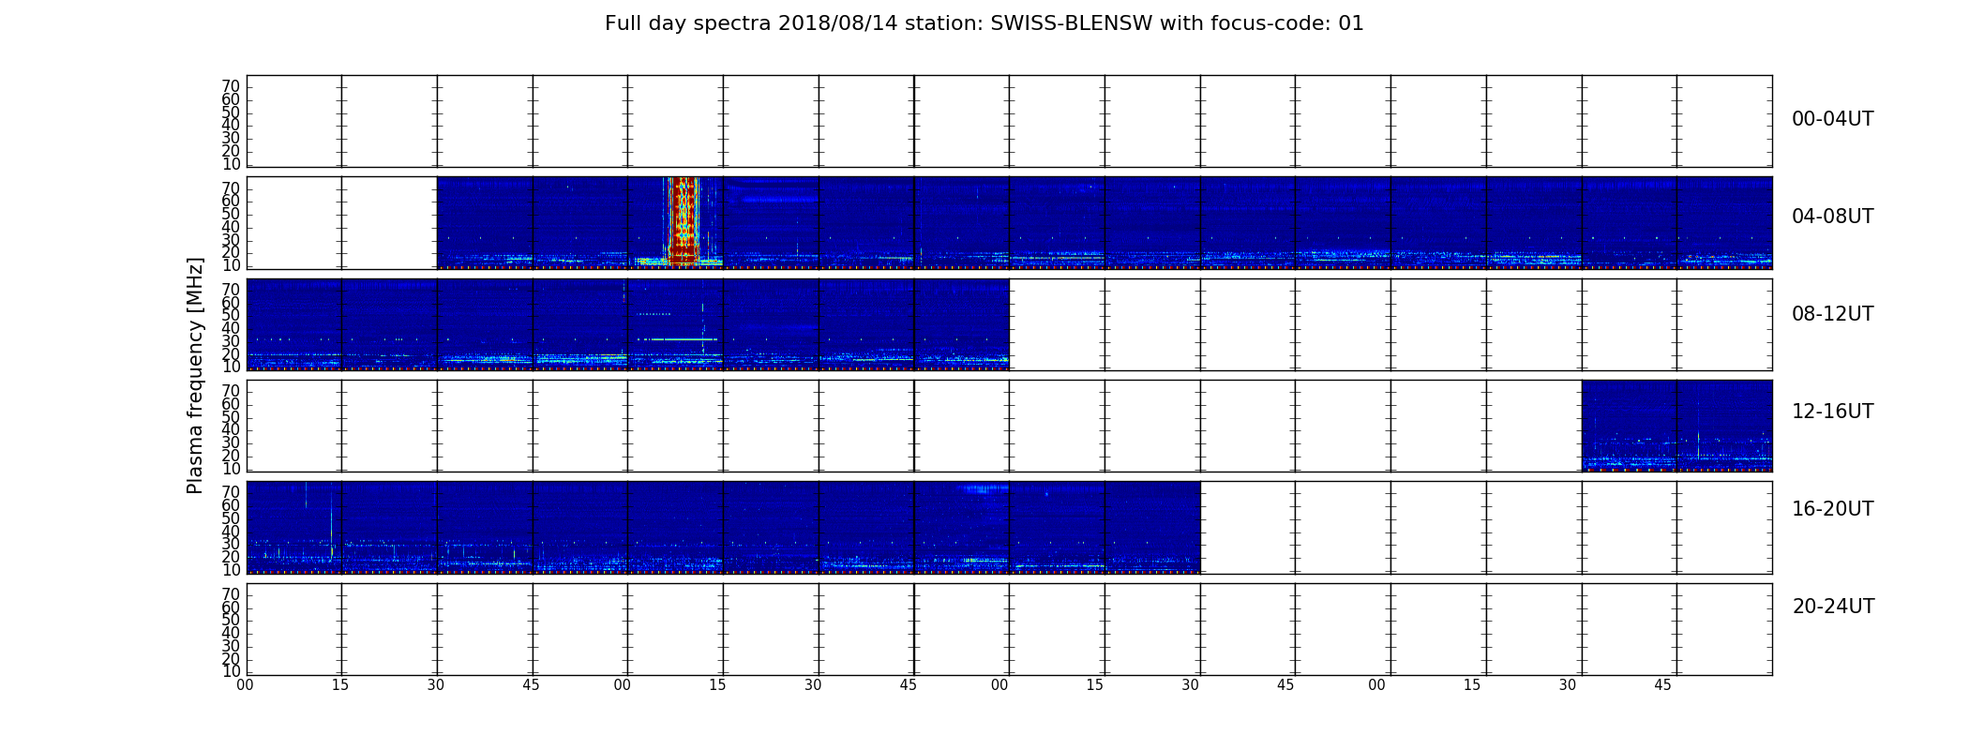
Task: Click the 10 tick label of the 20-24UT panel
Action: [x=231, y=670]
